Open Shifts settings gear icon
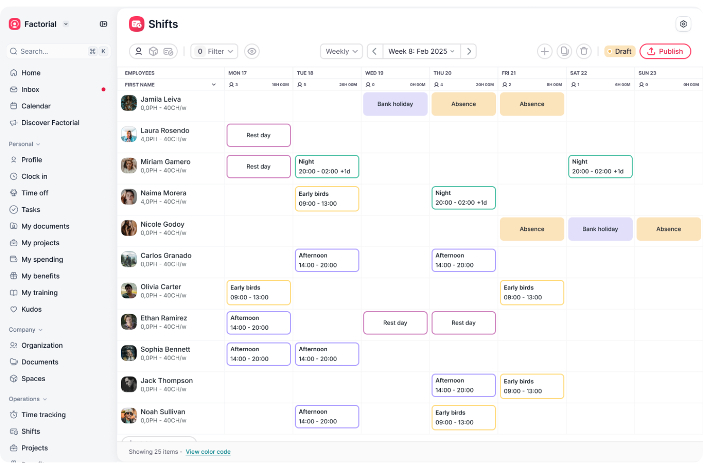This screenshot has height=469, width=703. click(x=683, y=24)
